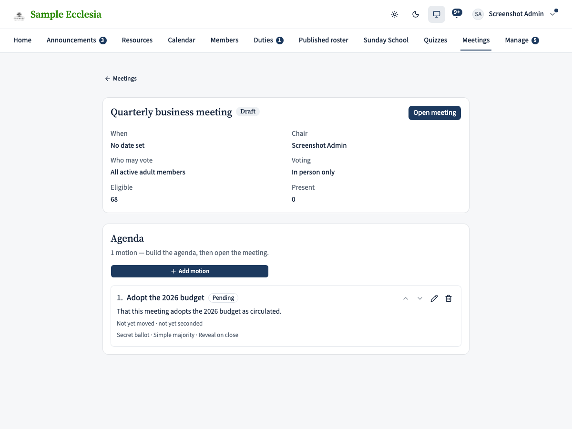Click 'No date set' value
The width and height of the screenshot is (572, 429).
tap(128, 145)
